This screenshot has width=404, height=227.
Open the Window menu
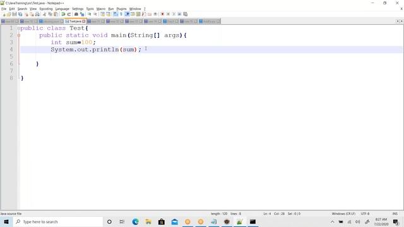135,9
